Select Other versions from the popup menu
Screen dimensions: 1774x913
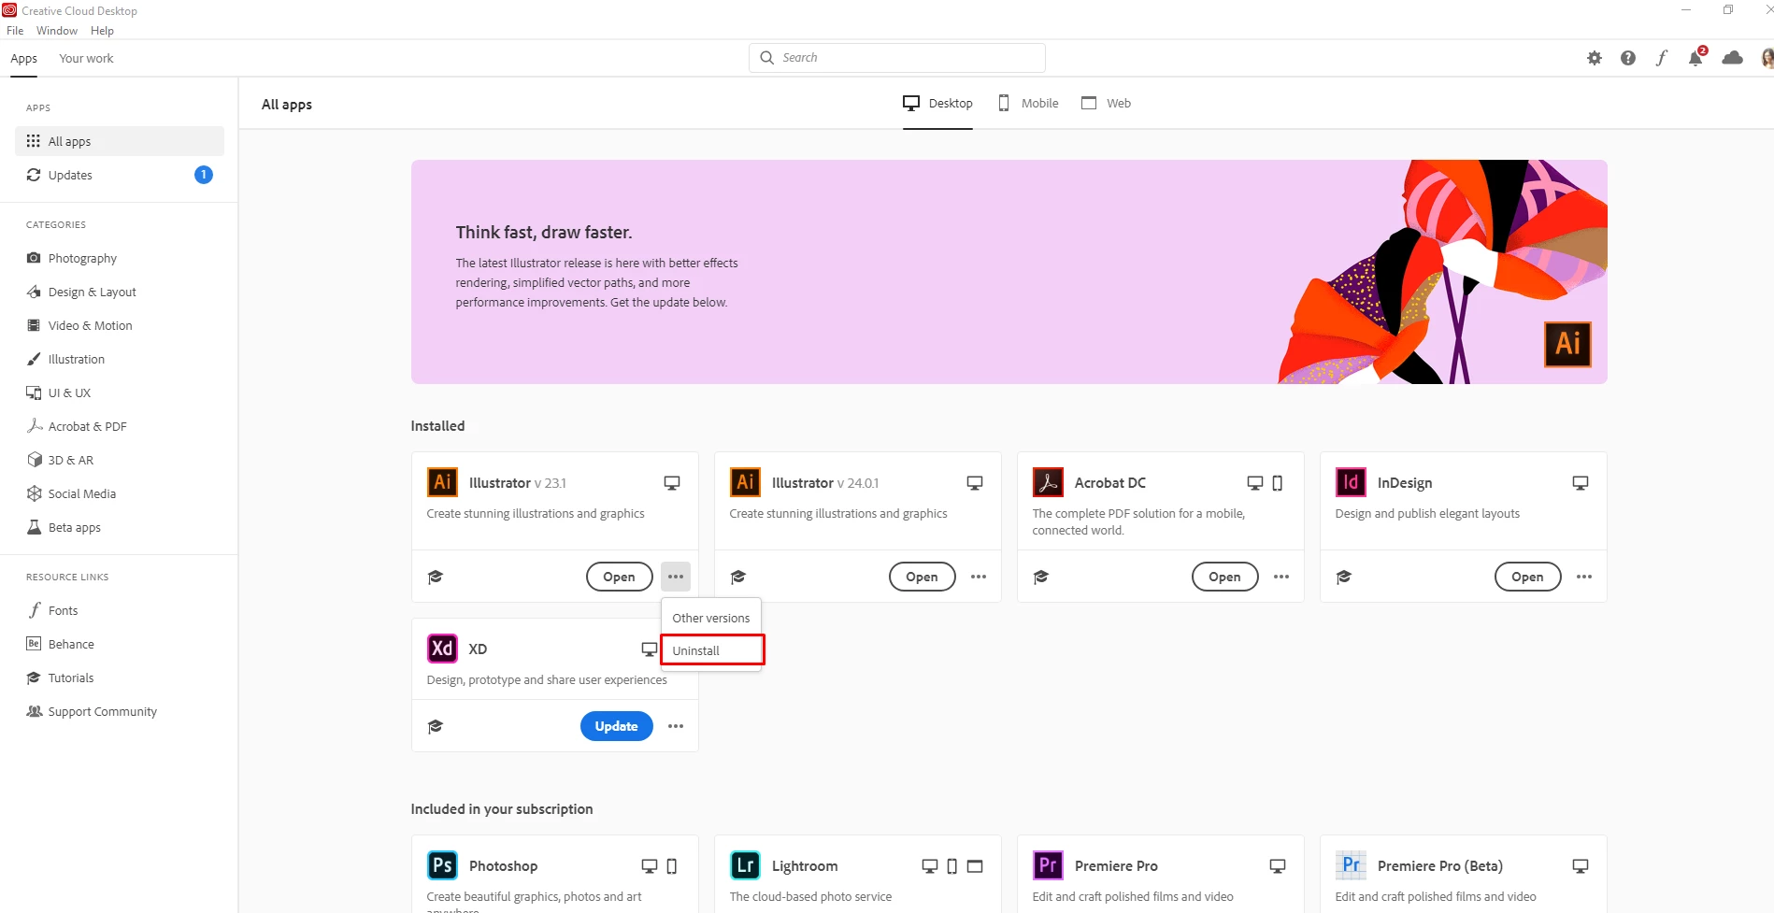point(711,618)
